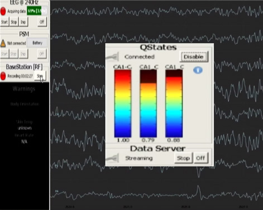Image resolution: width=263 pixels, height=210 pixels.
Task: Turn Off the EEG device
Action: pos(42,22)
